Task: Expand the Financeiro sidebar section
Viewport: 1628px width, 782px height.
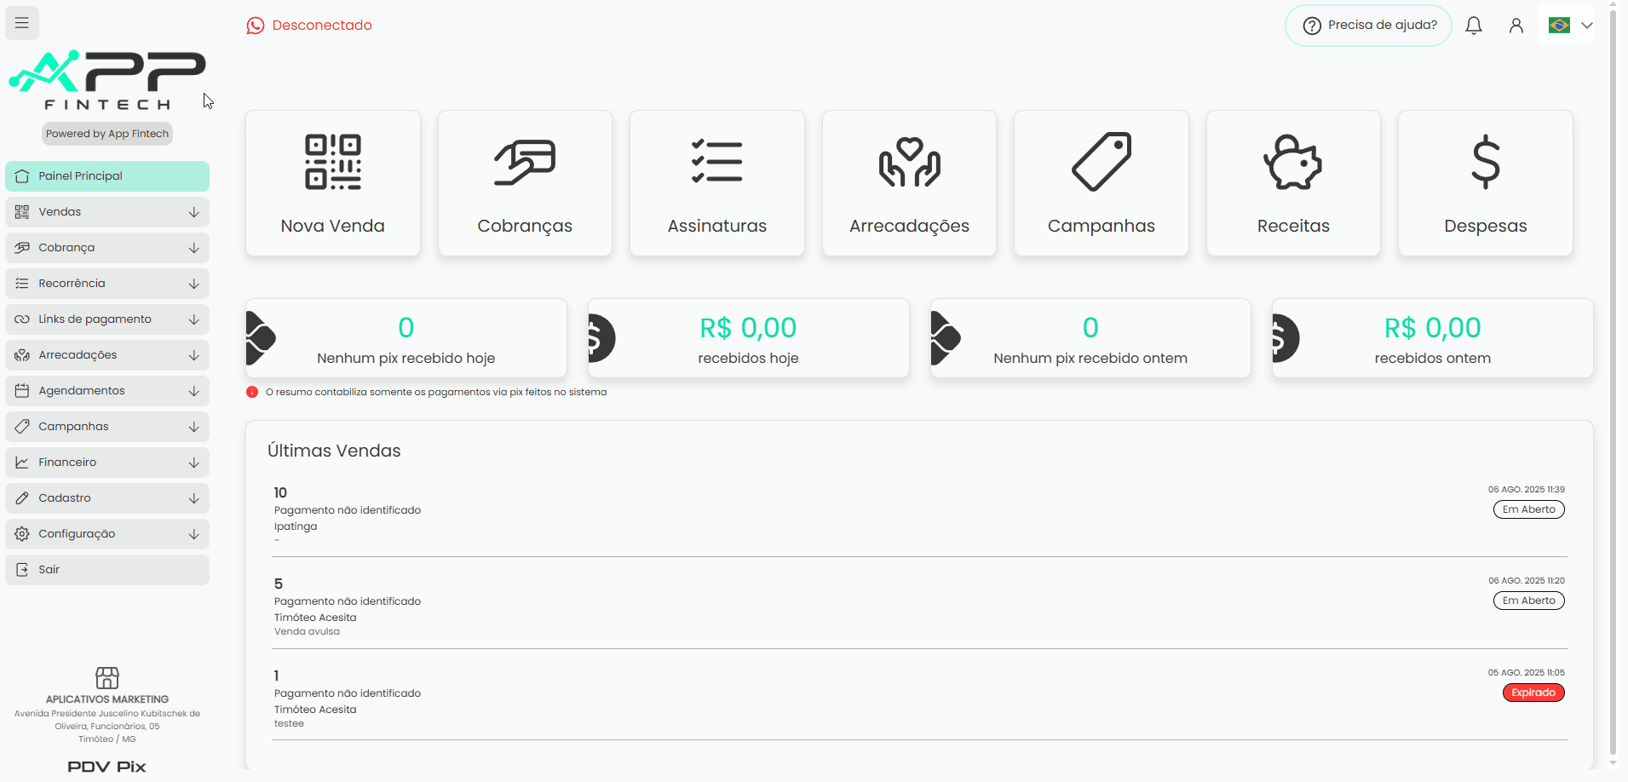Action: coord(107,463)
